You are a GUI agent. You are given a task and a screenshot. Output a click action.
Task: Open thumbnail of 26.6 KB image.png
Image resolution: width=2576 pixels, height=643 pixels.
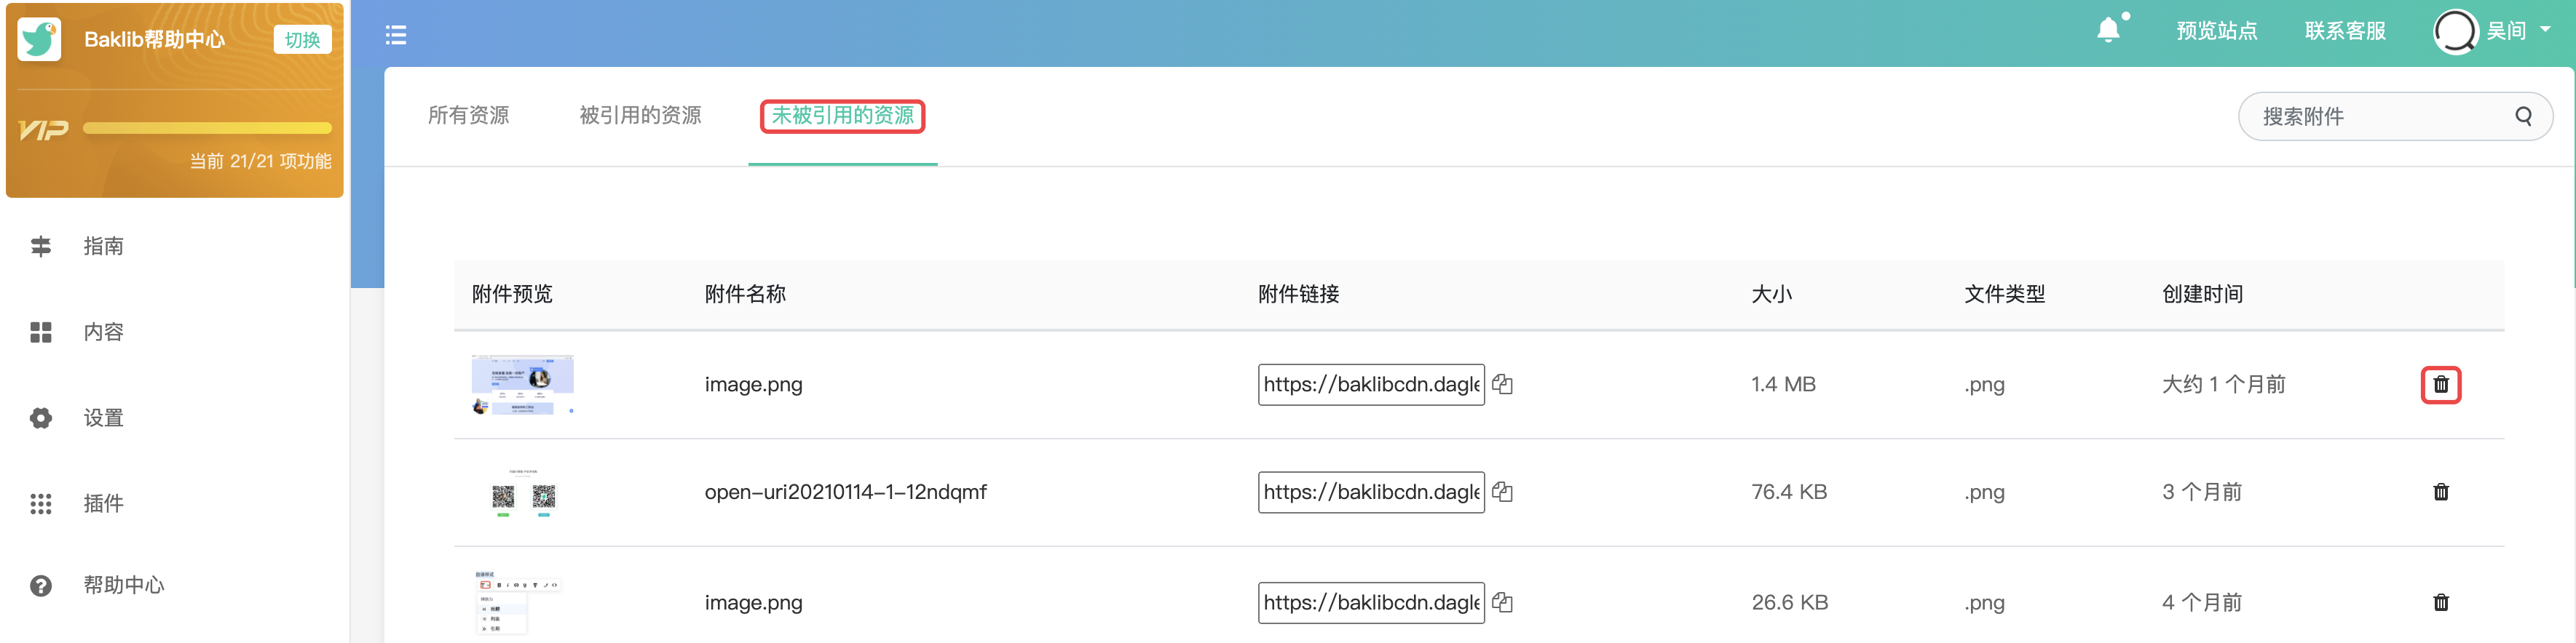click(x=517, y=602)
